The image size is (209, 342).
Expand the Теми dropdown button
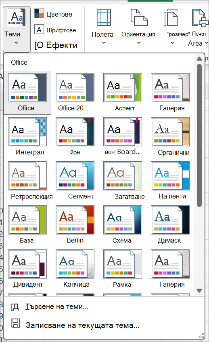click(x=17, y=29)
